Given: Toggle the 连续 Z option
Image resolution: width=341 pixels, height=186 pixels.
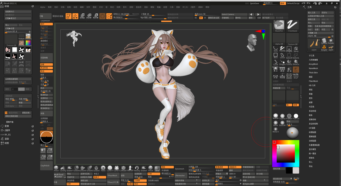Looking at the screenshot, I should [100, 177].
